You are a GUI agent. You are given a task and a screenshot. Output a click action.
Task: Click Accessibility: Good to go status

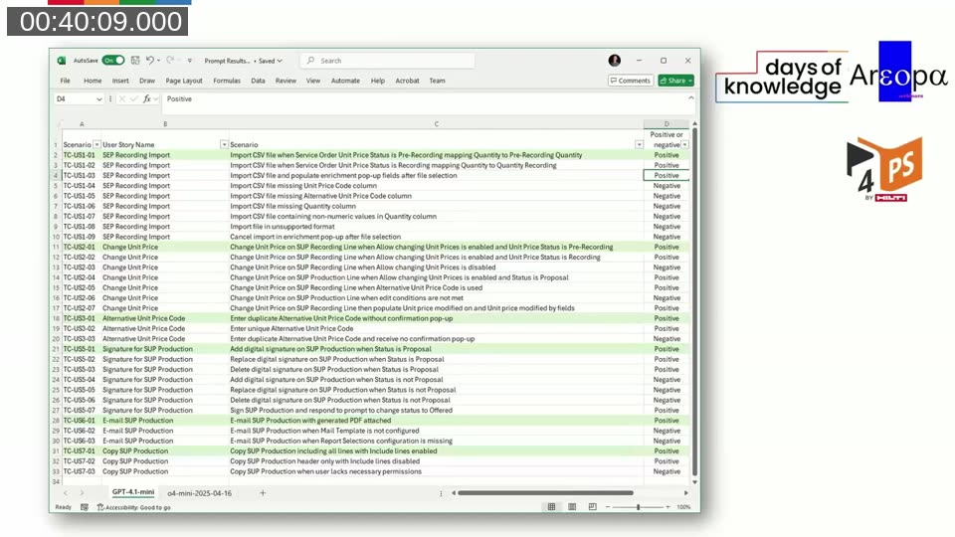[133, 507]
